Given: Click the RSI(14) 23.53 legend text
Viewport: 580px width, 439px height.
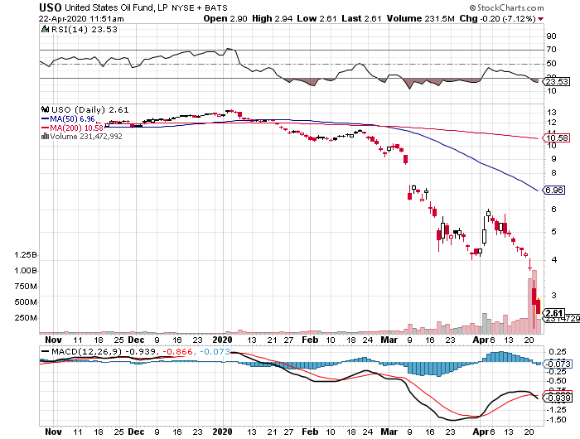Looking at the screenshot, I should (x=84, y=29).
